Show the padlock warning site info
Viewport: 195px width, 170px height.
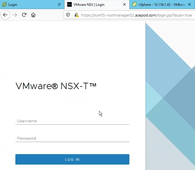click(x=77, y=15)
